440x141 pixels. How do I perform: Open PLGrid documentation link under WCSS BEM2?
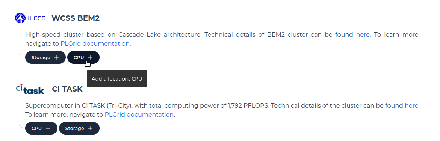pyautogui.click(x=95, y=44)
